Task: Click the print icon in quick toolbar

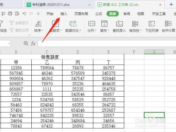Action: [x=10, y=14]
